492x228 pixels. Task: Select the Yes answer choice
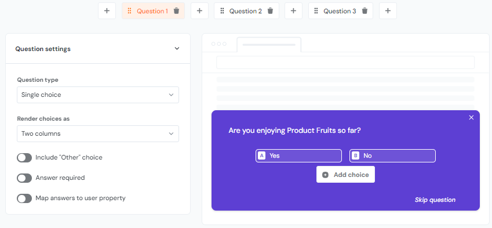(298, 155)
